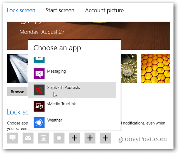The height and width of the screenshot is (154, 179).
Task: Click the Browse button
Action: (x=17, y=92)
